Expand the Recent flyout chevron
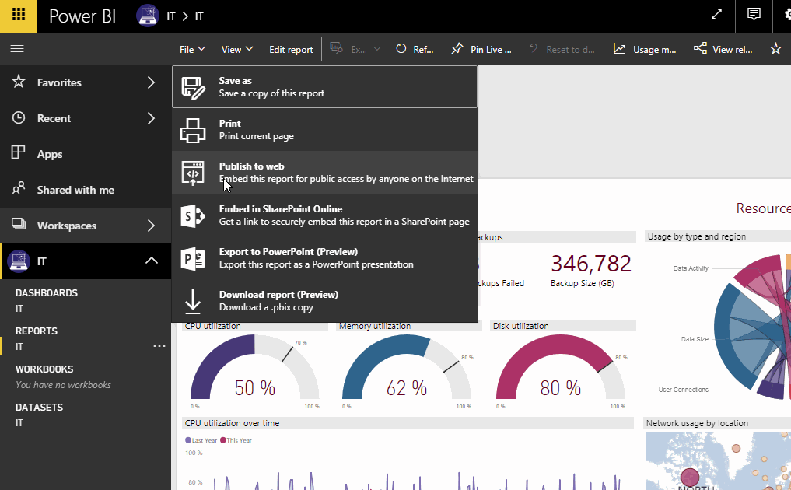Viewport: 791px width, 490px height. (151, 118)
